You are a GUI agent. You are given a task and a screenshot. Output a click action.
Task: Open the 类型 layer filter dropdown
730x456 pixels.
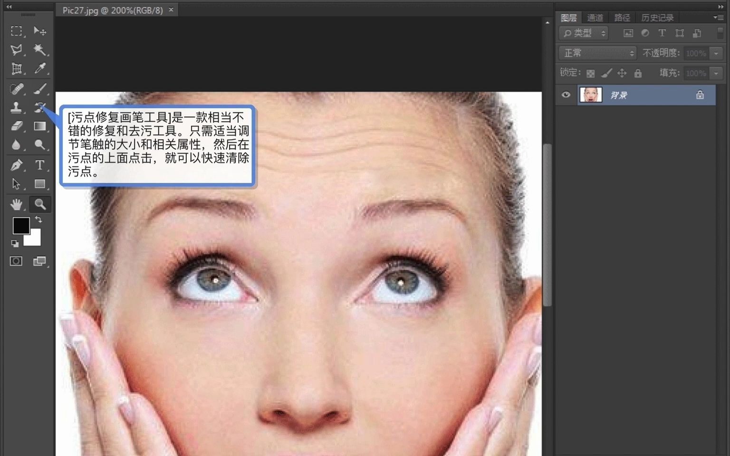(584, 33)
